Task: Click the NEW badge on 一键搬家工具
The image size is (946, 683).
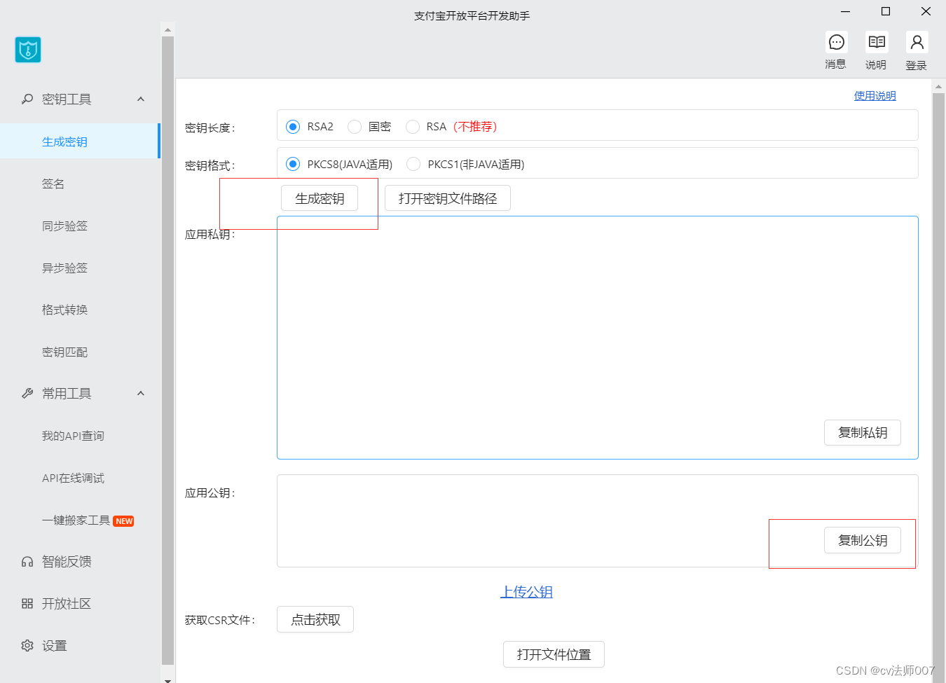Action: coord(124,521)
